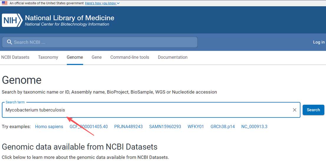Click the NIH logo icon
326x167 pixels.
pos(12,20)
